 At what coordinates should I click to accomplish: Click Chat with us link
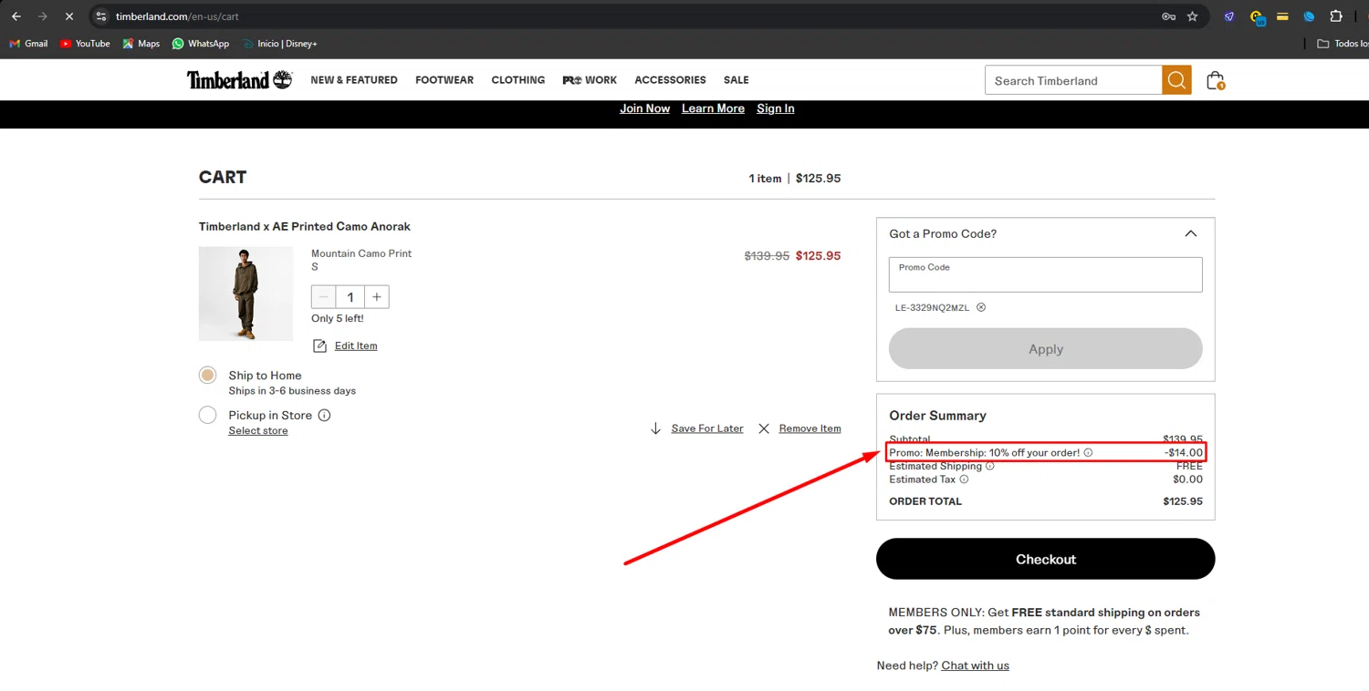coord(976,665)
